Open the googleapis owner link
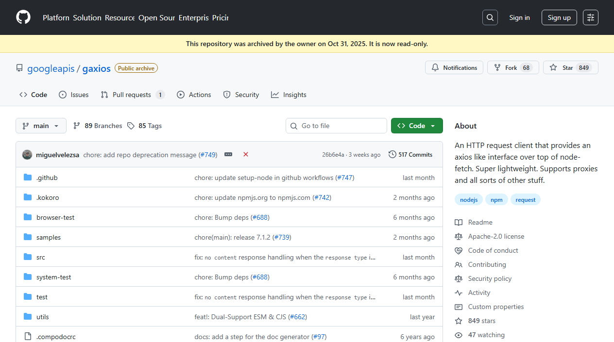The width and height of the screenshot is (614, 342). (x=51, y=68)
